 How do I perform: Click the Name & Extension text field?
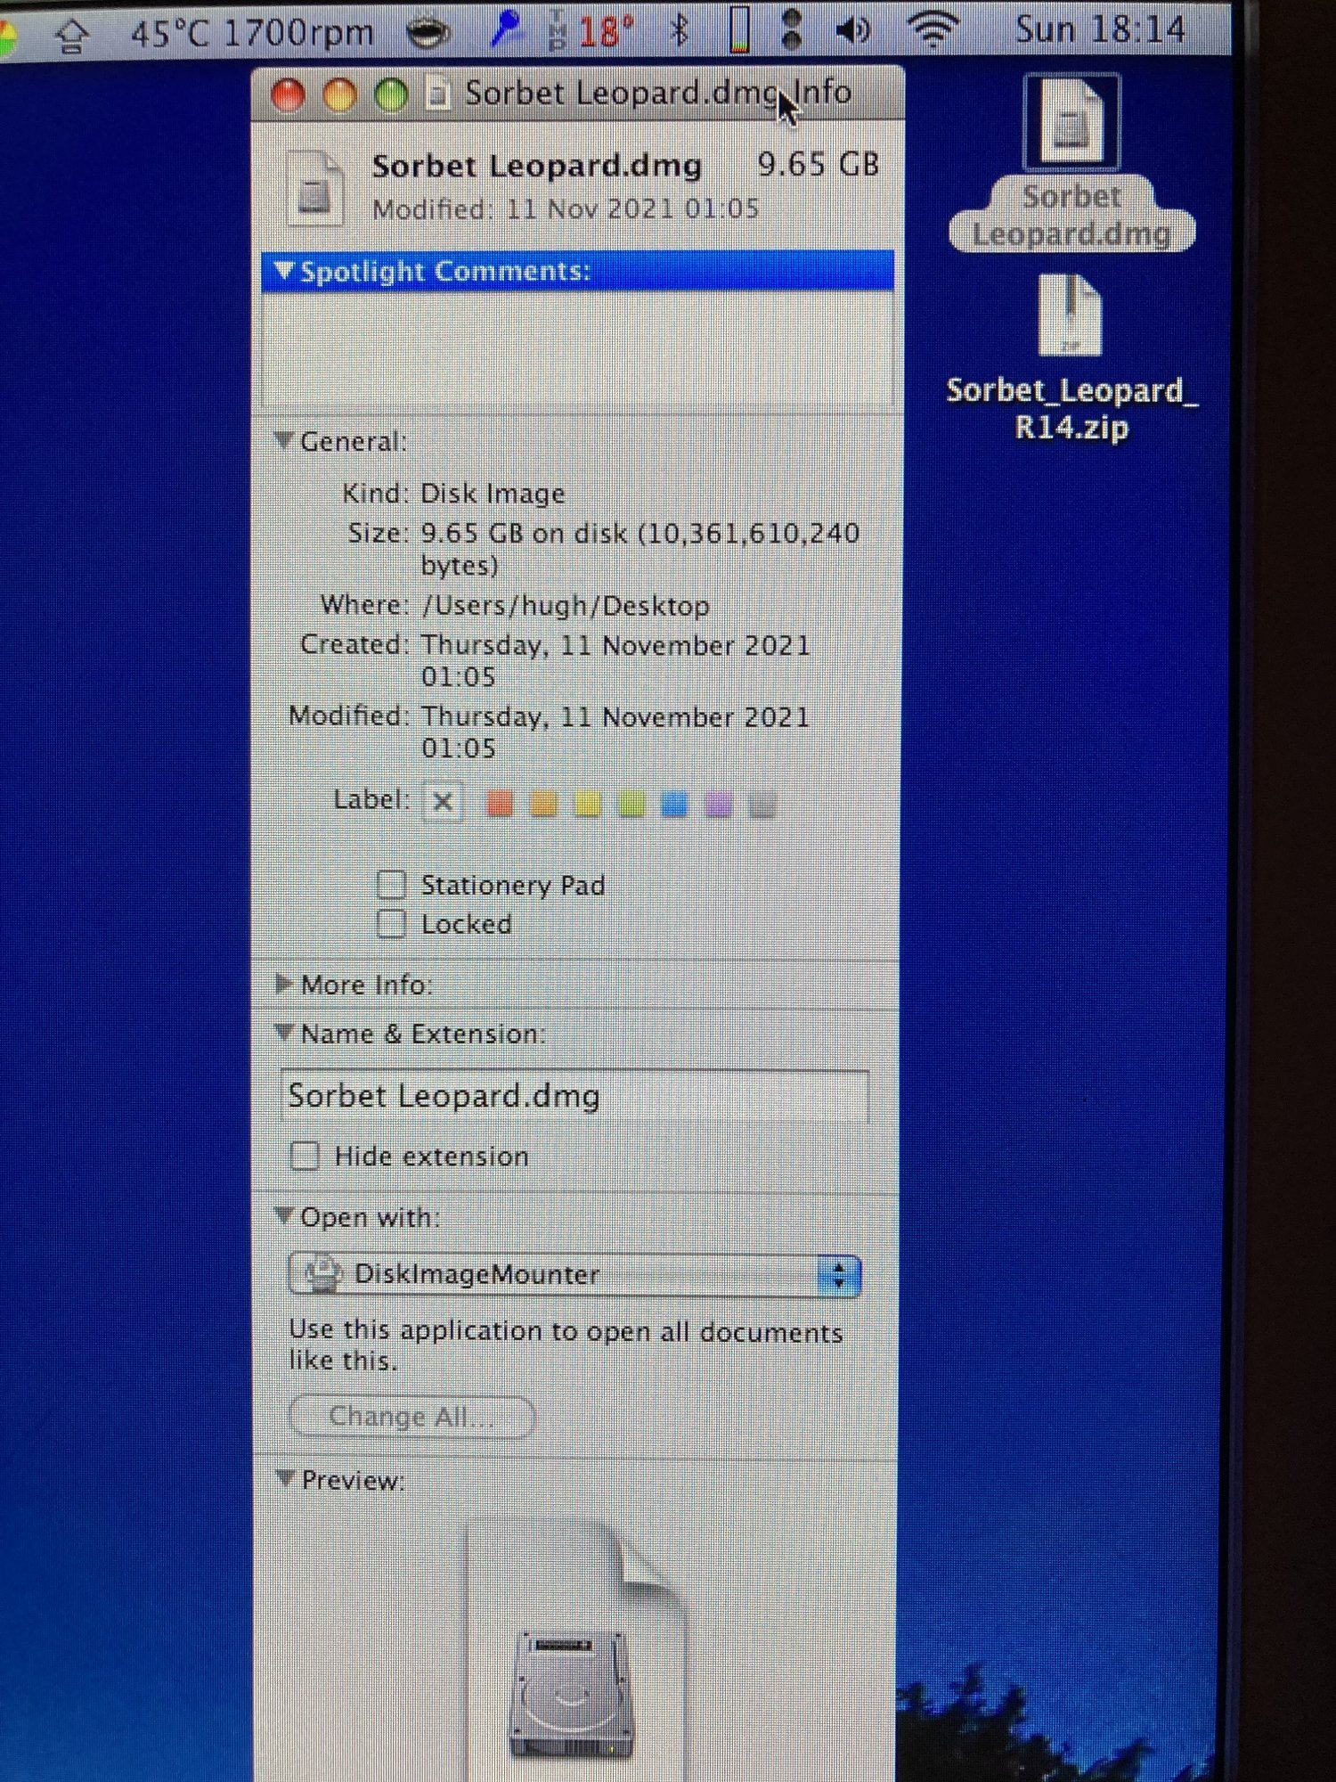574,1096
